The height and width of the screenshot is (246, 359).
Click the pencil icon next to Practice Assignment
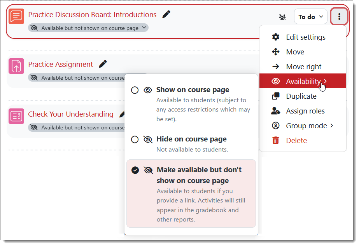pos(103,64)
